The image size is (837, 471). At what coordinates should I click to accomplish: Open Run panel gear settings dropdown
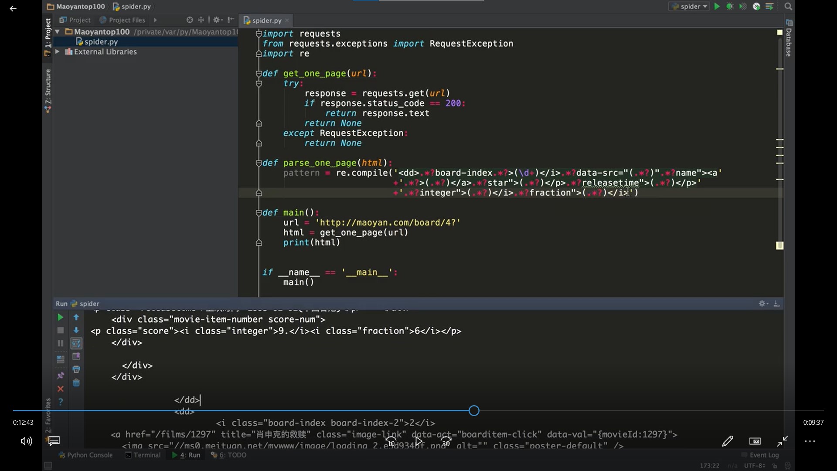click(763, 304)
